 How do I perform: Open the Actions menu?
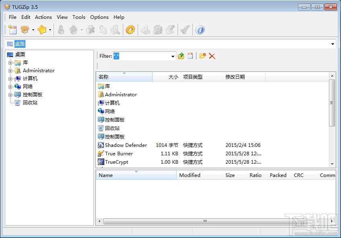coord(43,17)
